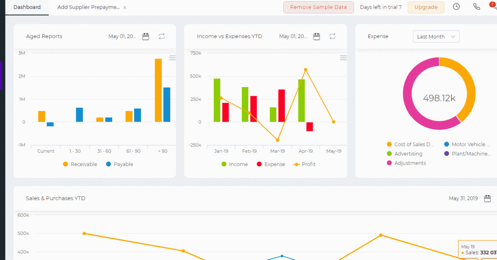
Task: Click the 498.12k donut total
Action: click(x=439, y=98)
